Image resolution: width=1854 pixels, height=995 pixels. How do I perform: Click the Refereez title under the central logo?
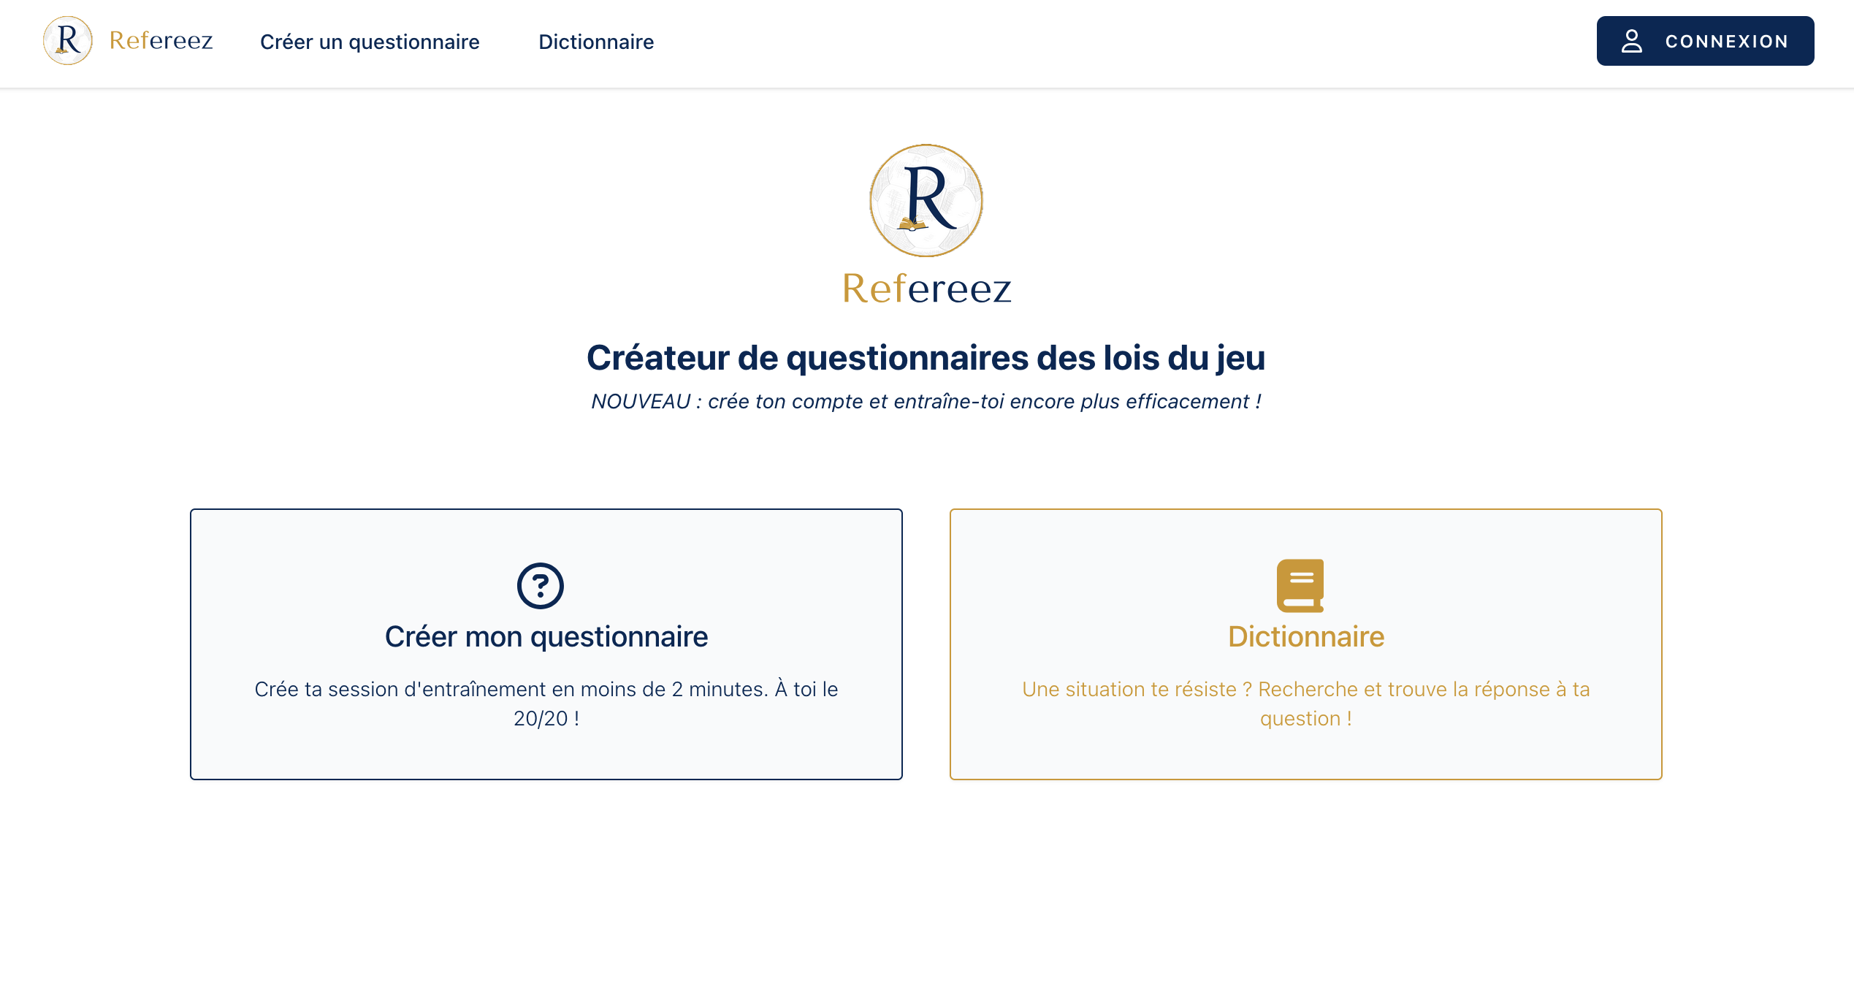point(926,290)
